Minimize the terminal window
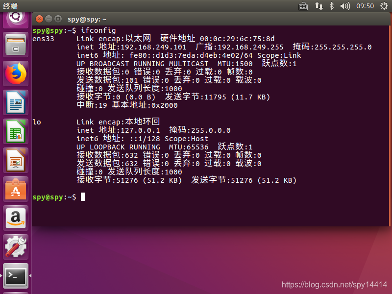 (49, 19)
